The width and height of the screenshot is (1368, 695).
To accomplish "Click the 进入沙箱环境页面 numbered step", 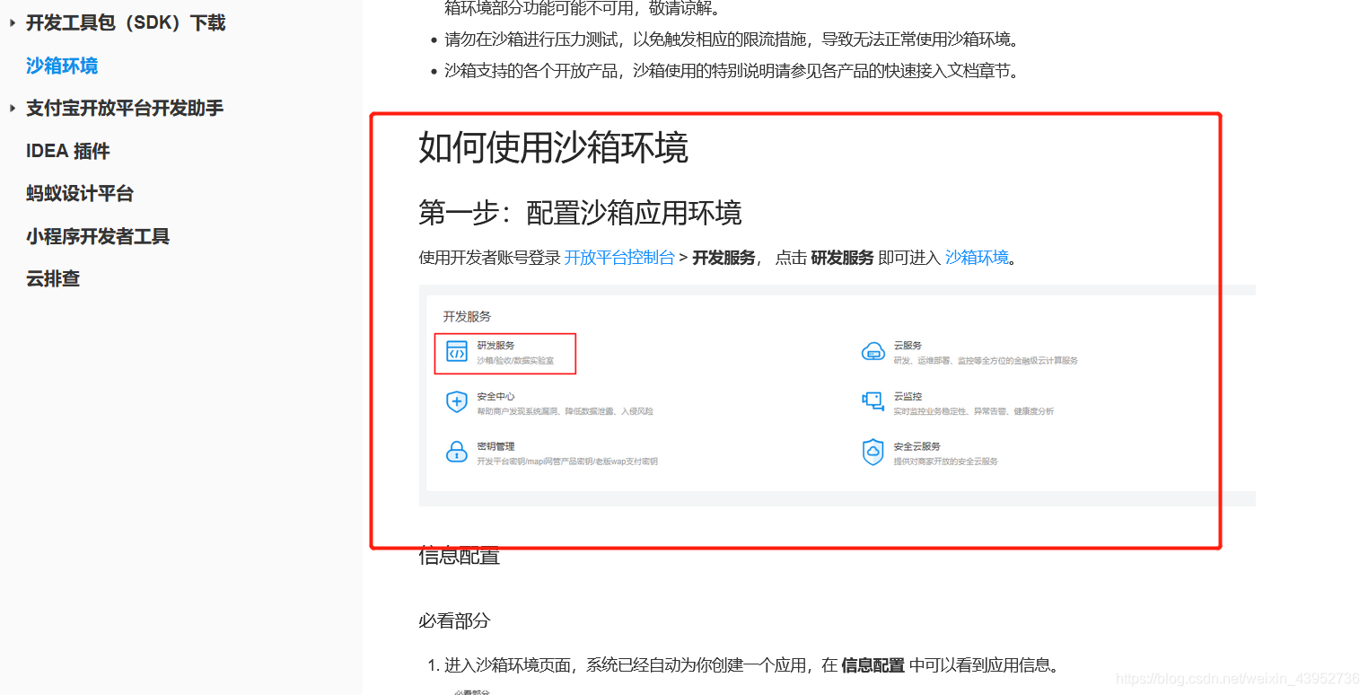I will pos(752,665).
